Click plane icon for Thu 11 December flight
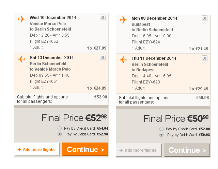Image resolution: width=218 pixels, height=169 pixels. click(x=123, y=60)
